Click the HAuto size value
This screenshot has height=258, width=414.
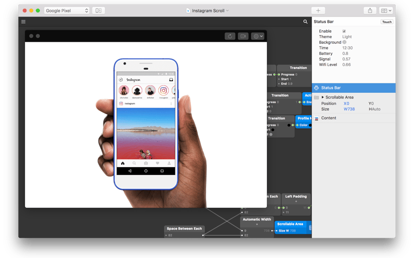(x=374, y=109)
